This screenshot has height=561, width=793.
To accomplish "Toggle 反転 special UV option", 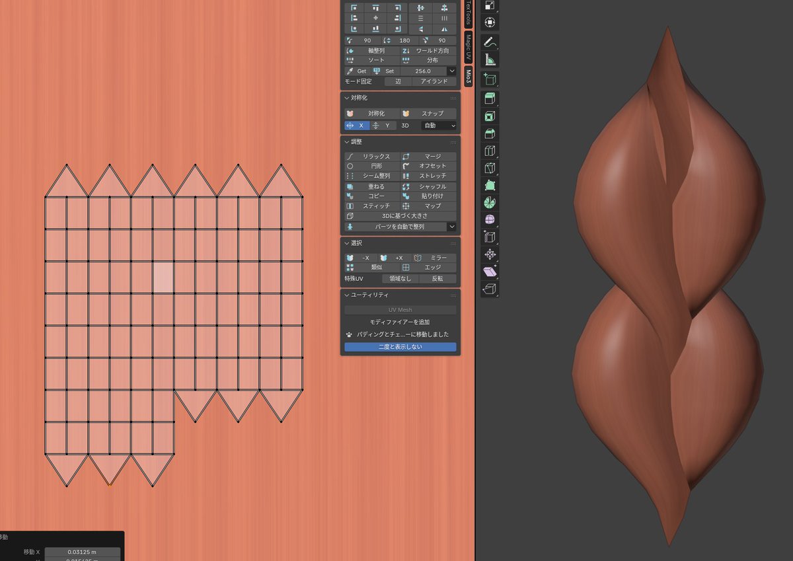I will pos(437,278).
